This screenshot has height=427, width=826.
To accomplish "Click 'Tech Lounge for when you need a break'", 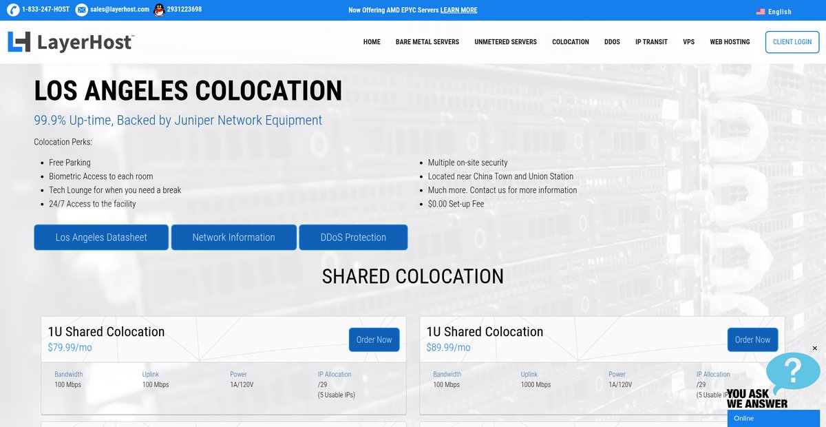I will (115, 190).
